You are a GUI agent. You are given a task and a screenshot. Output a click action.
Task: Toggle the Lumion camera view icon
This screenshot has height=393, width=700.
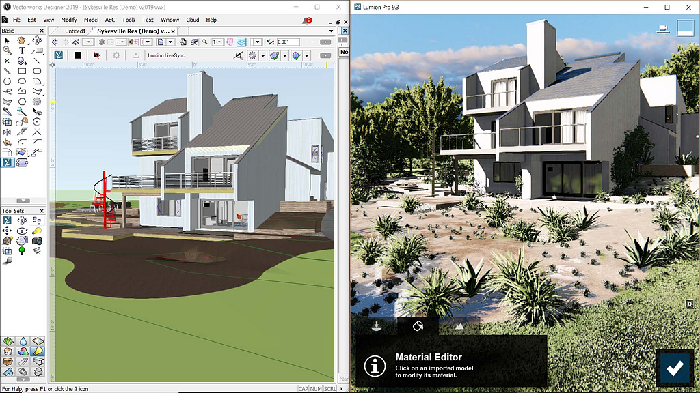tap(663, 28)
